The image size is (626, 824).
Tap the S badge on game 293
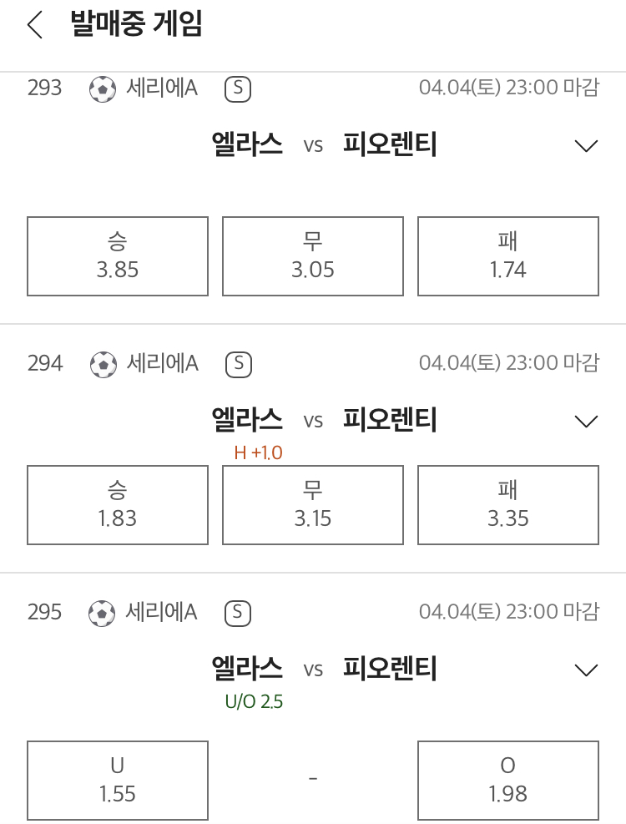pyautogui.click(x=238, y=88)
